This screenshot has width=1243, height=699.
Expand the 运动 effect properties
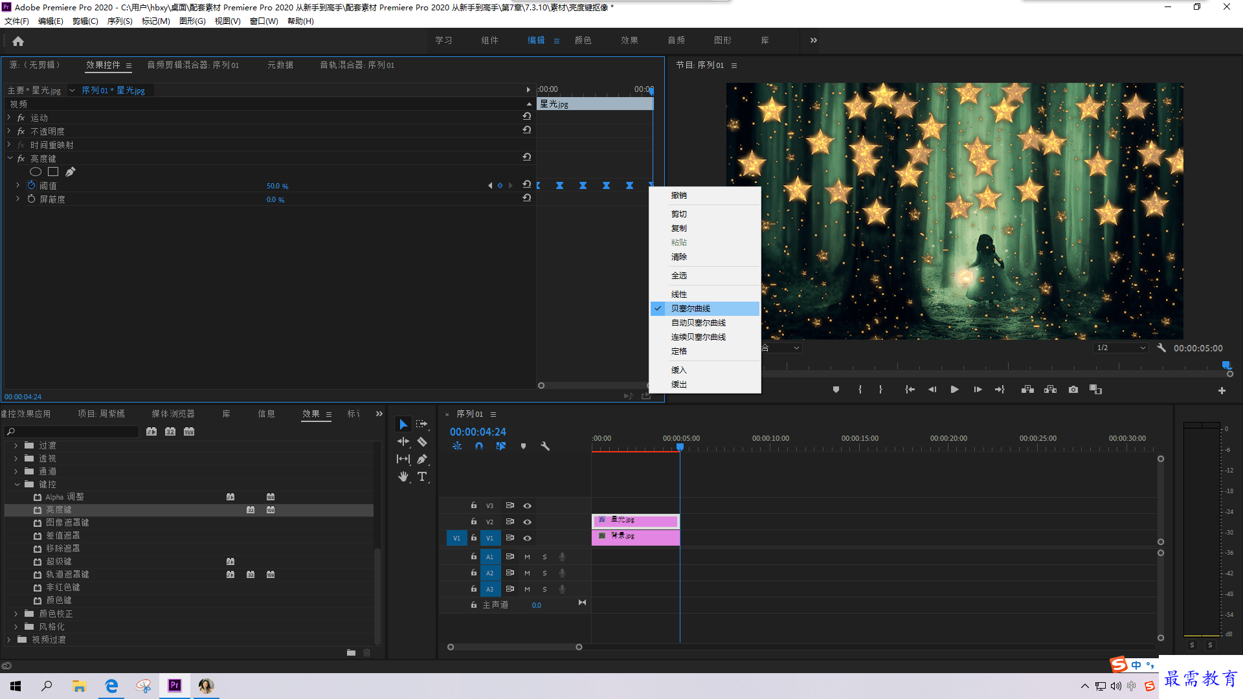coord(9,117)
